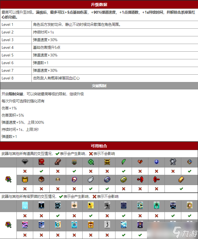Click the line 弹道速度+5%，上限300%
This screenshot has height=239, width=198.
[x=23, y=122]
